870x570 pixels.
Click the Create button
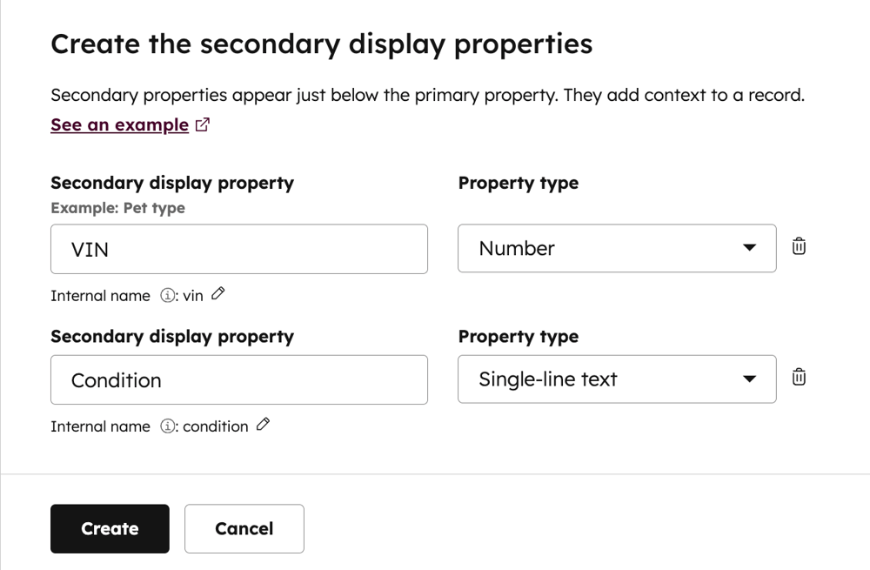(110, 528)
